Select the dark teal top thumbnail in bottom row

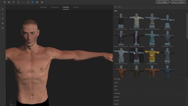coord(167,71)
